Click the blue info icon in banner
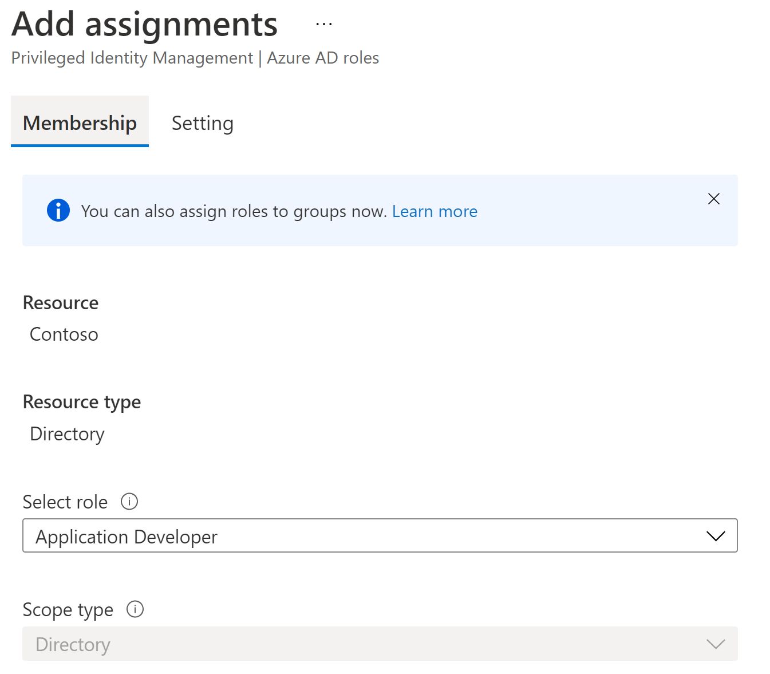The image size is (770, 674). 58,211
